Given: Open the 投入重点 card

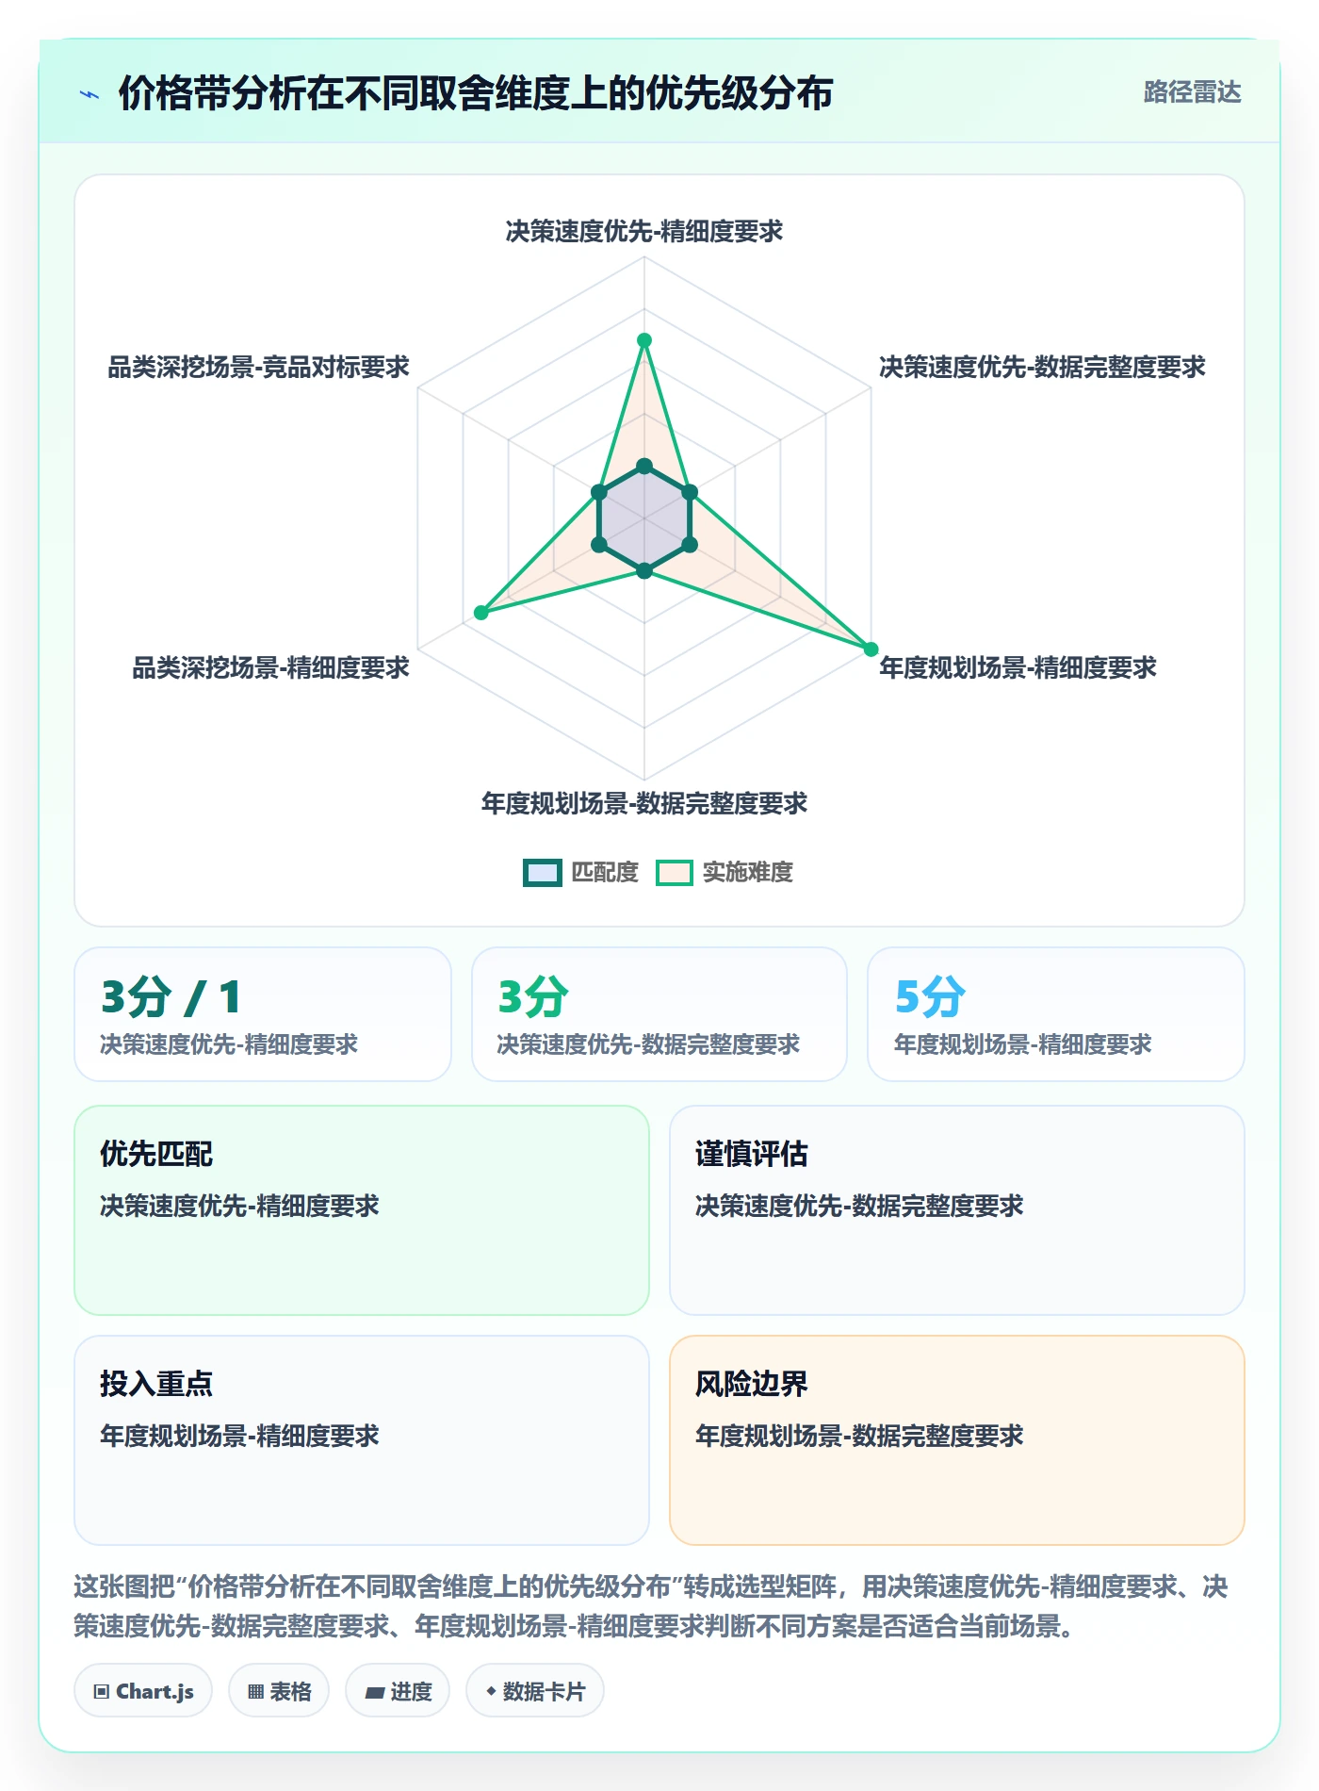Looking at the screenshot, I should coord(362,1440).
